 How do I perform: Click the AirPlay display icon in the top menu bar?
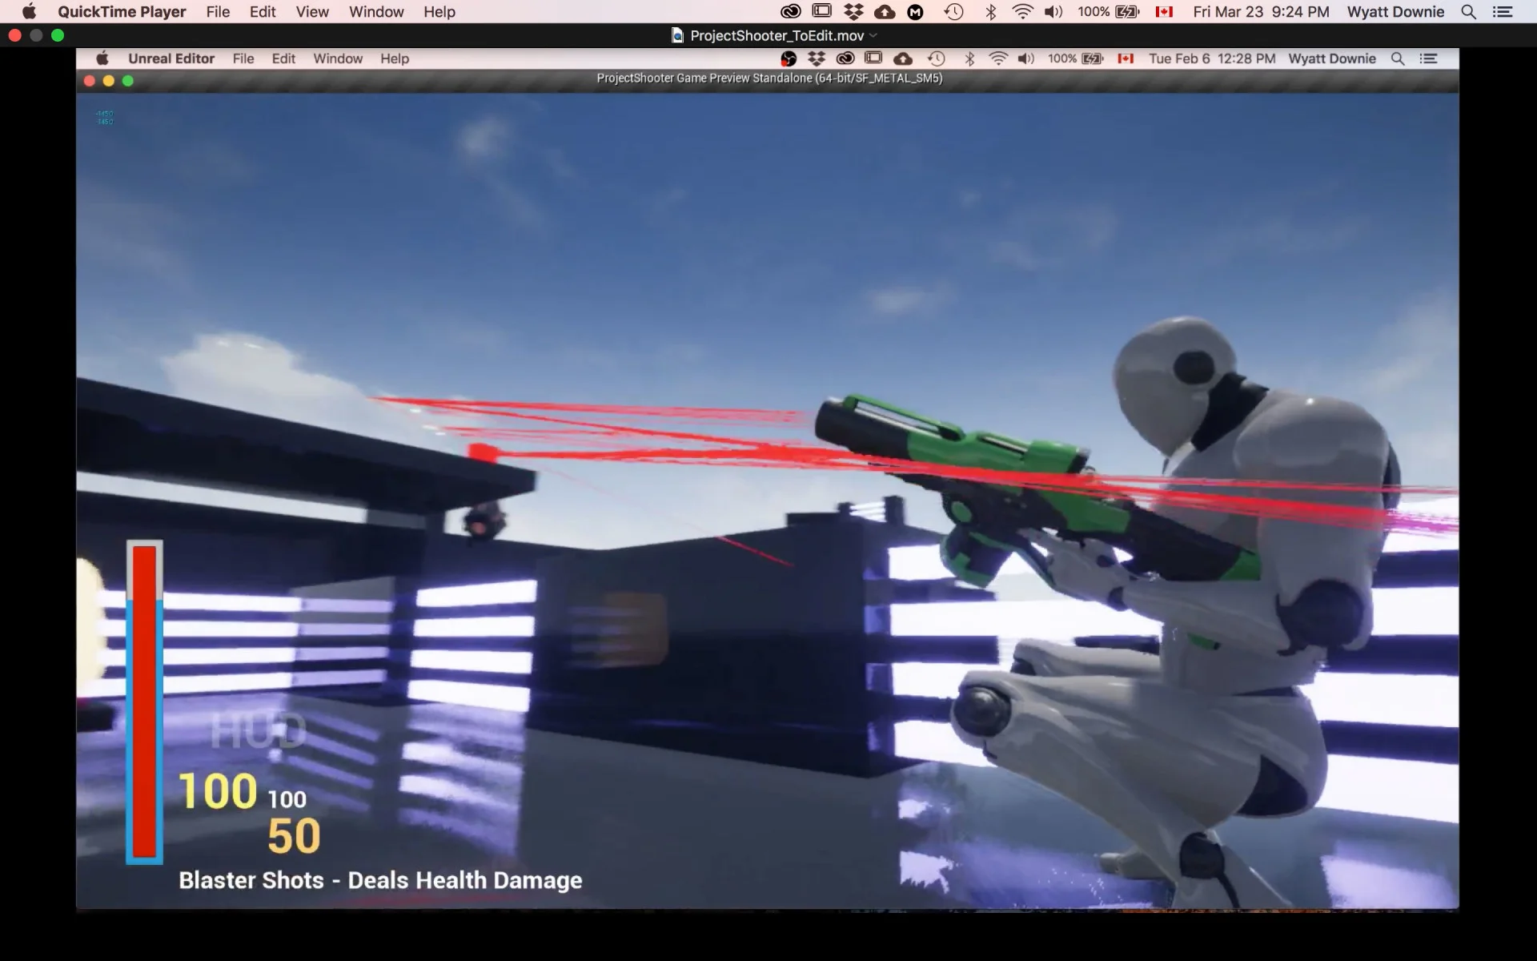tap(821, 11)
